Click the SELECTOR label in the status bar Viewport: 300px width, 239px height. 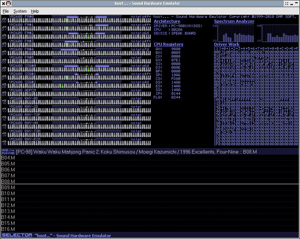coord(17,235)
